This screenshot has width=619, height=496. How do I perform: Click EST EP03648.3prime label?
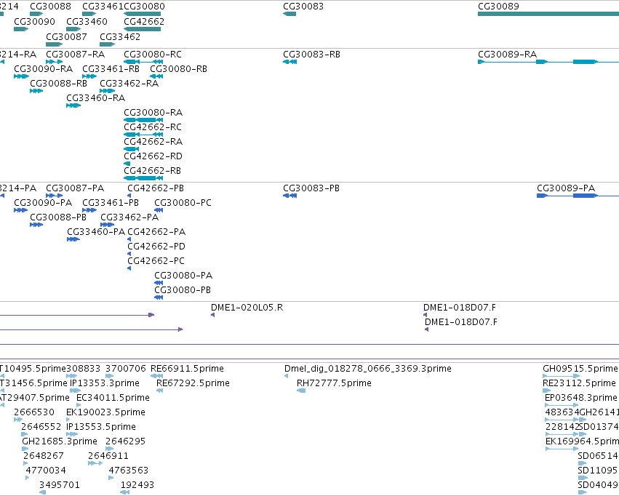(x=580, y=398)
